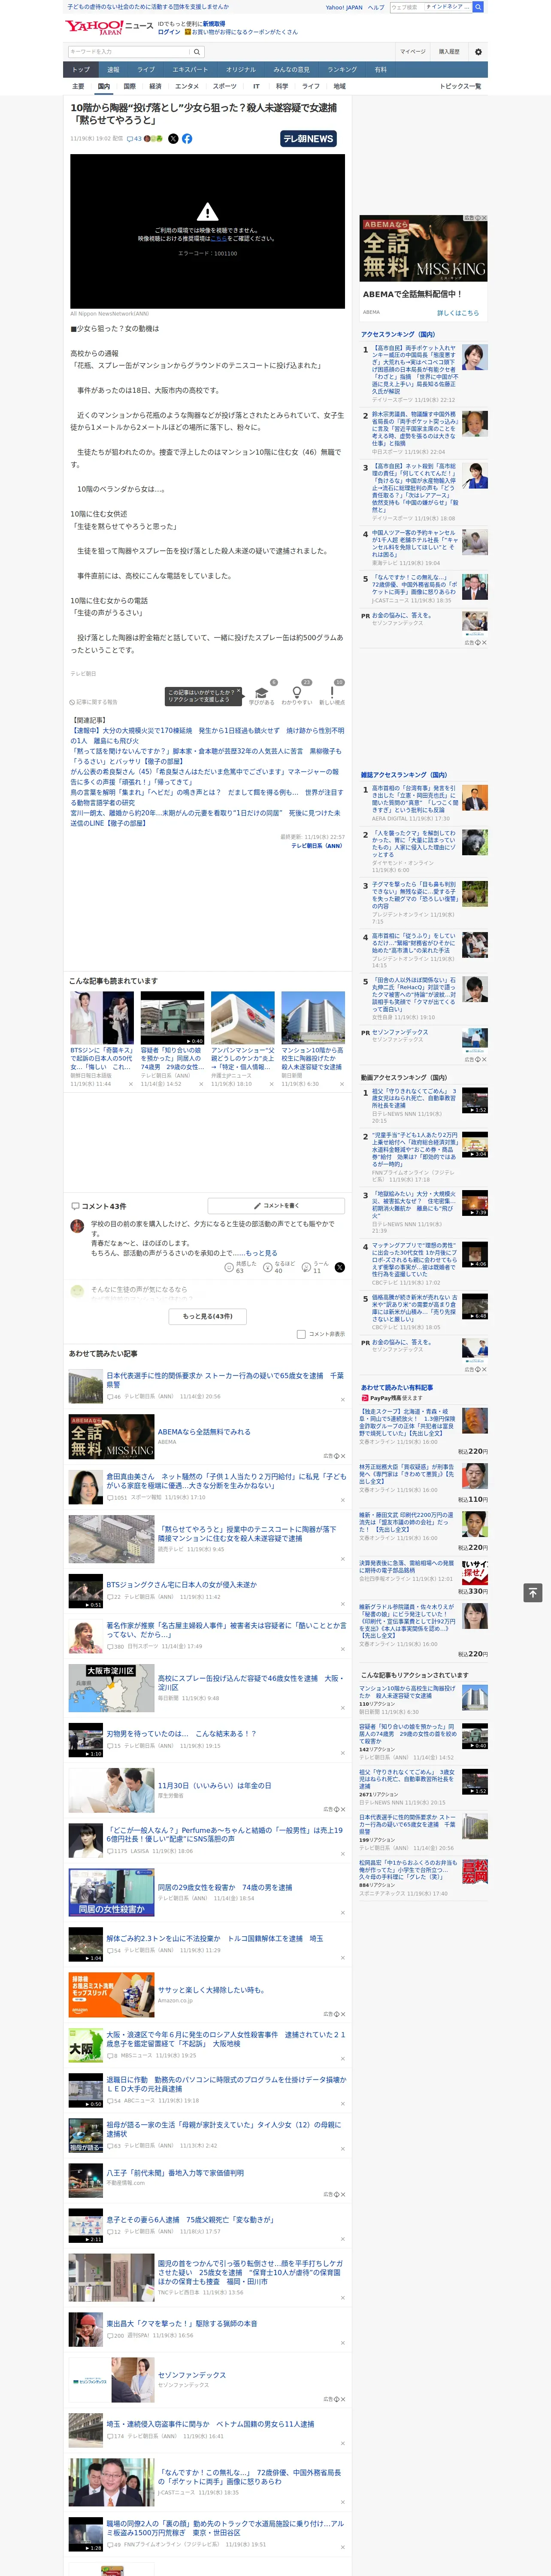The width and height of the screenshot is (551, 2576).
Task: Click the video player error area
Action: [x=207, y=231]
